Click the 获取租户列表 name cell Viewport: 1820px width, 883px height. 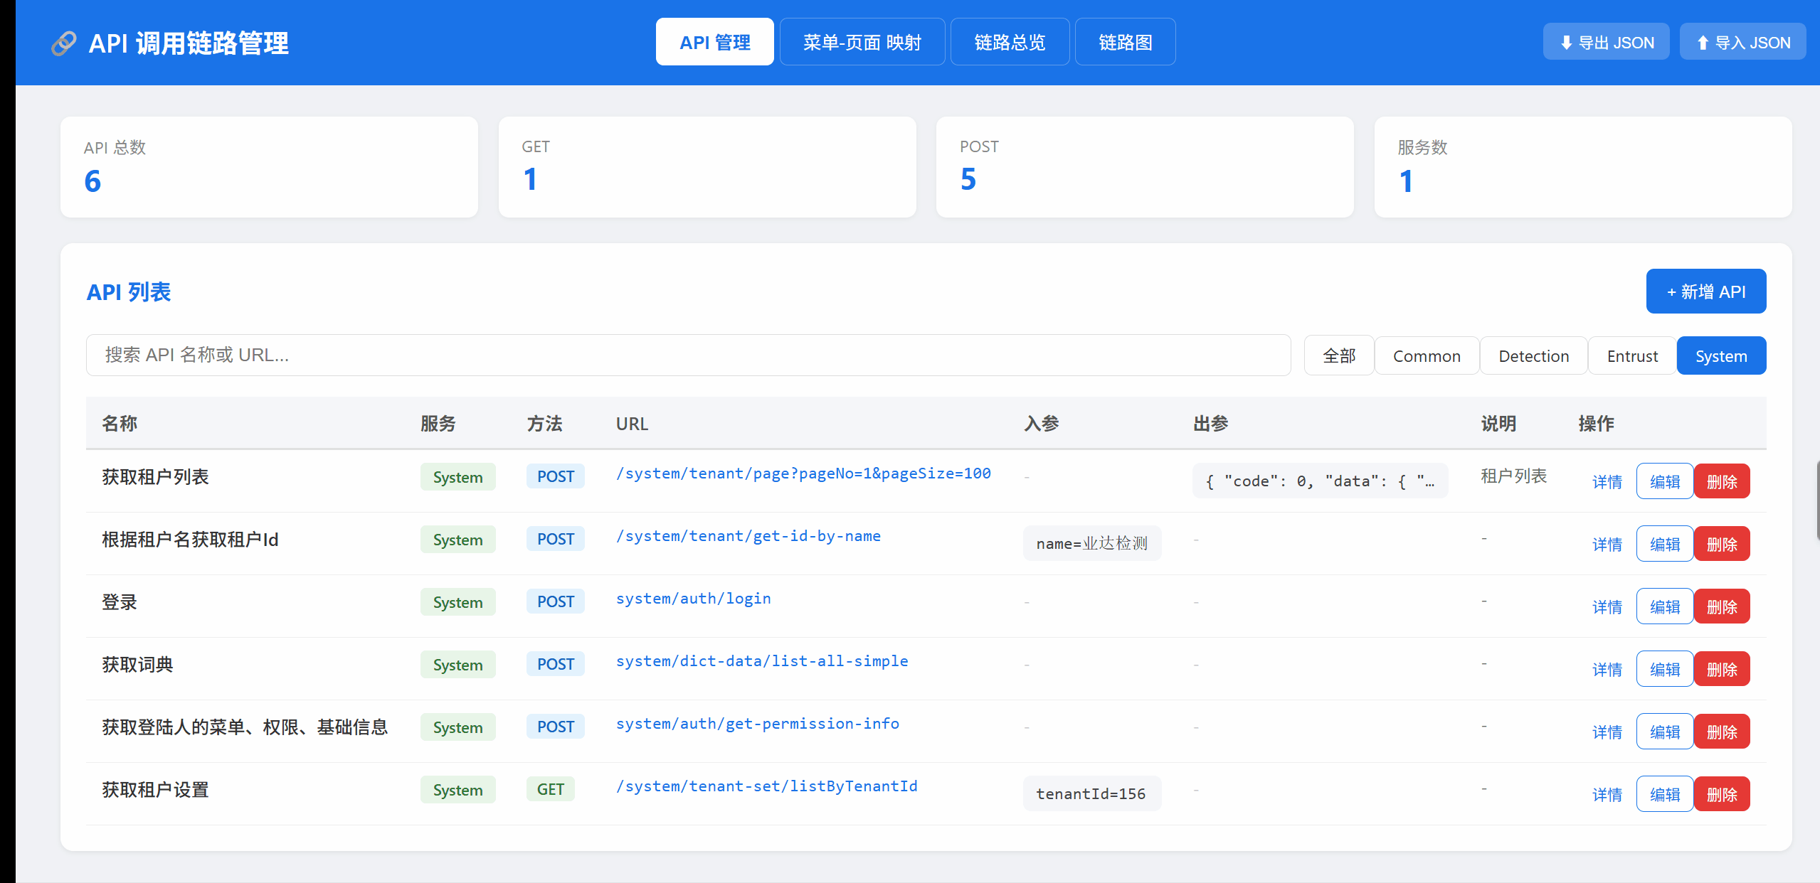coord(155,477)
